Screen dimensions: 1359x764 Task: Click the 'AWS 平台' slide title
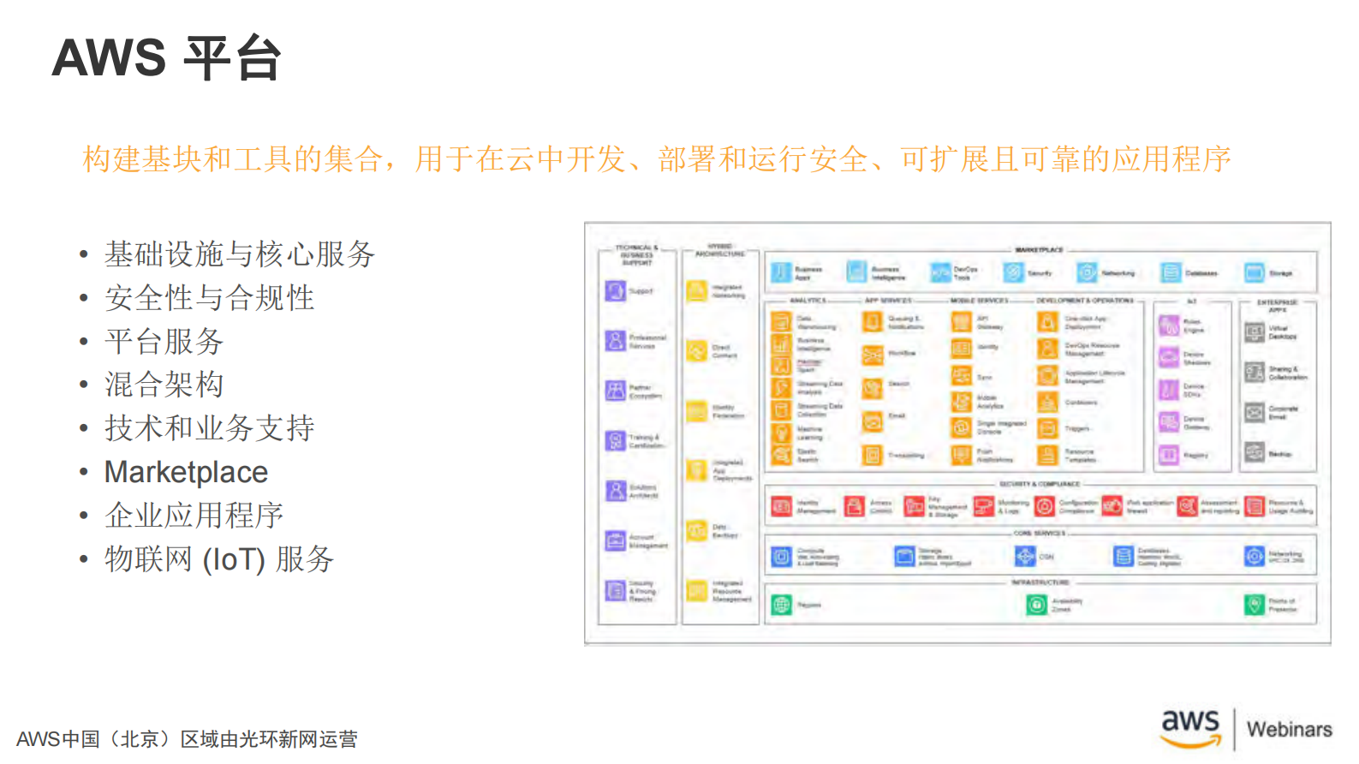click(166, 57)
